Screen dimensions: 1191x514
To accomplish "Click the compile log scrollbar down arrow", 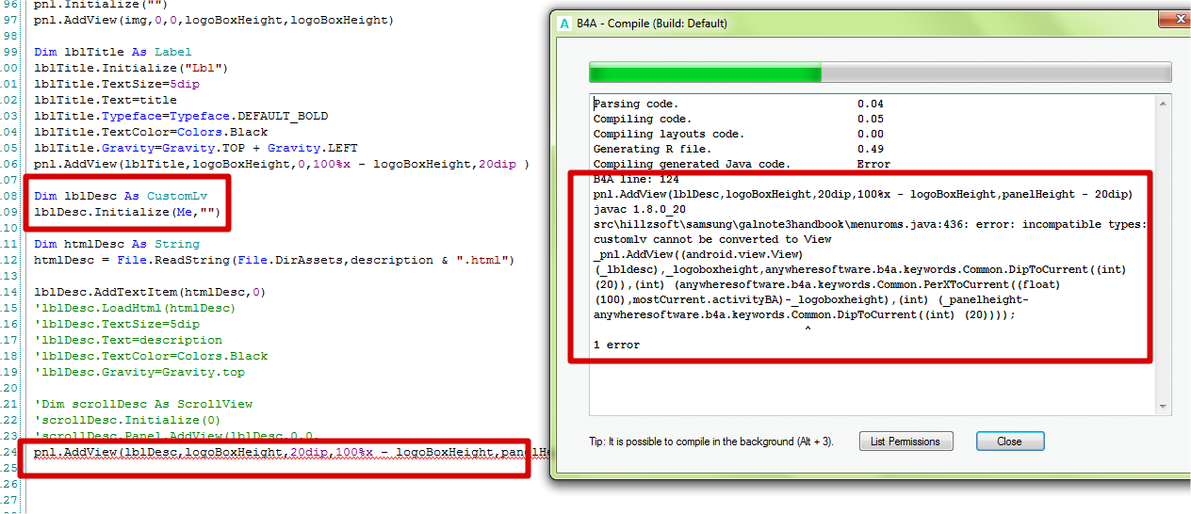I will [x=1165, y=406].
